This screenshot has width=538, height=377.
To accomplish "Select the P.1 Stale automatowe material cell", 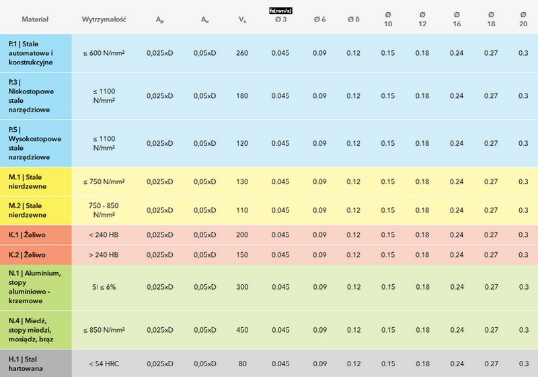I will [36, 53].
